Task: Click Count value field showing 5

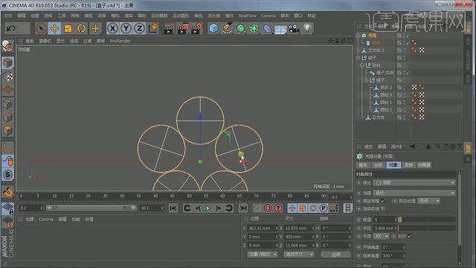Action: (385, 220)
